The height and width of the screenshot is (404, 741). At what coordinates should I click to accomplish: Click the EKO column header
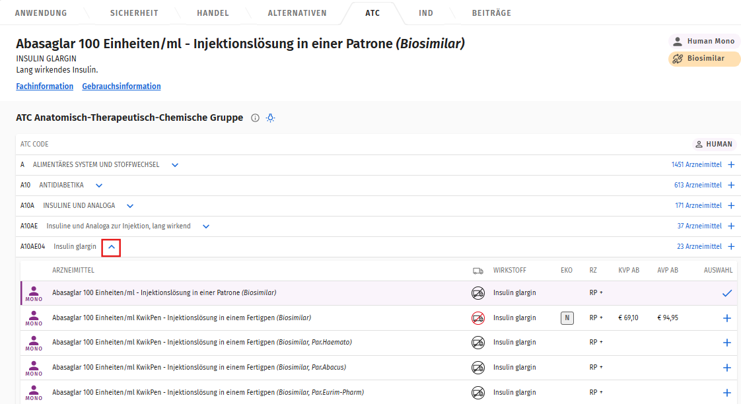point(567,270)
